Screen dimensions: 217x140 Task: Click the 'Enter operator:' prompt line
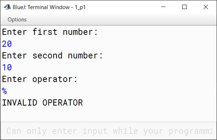39,79
